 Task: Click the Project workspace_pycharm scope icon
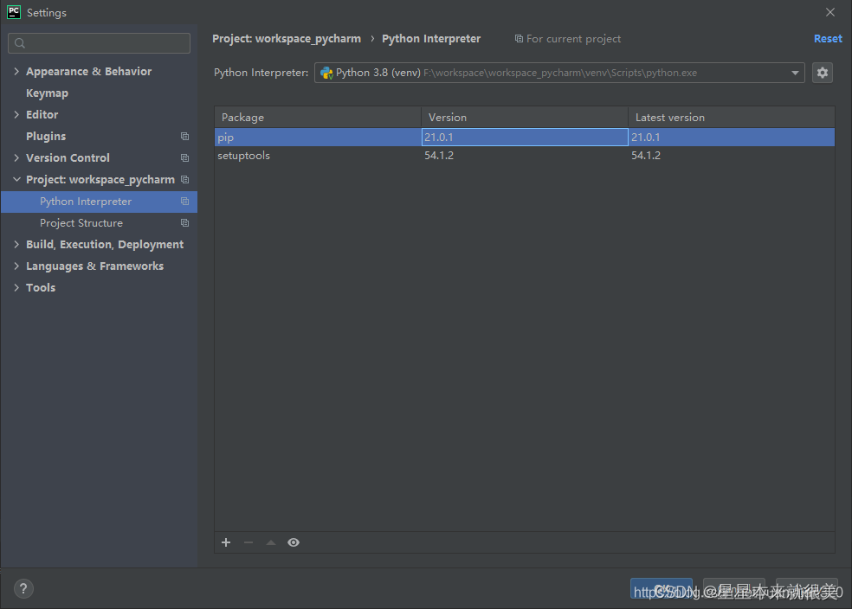coord(184,180)
